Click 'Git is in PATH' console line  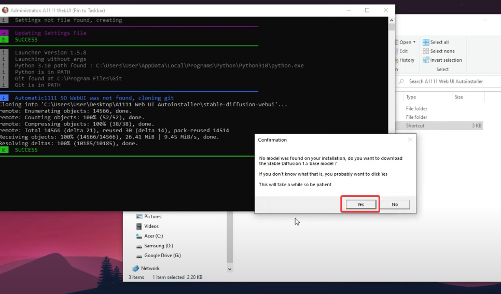(x=37, y=85)
